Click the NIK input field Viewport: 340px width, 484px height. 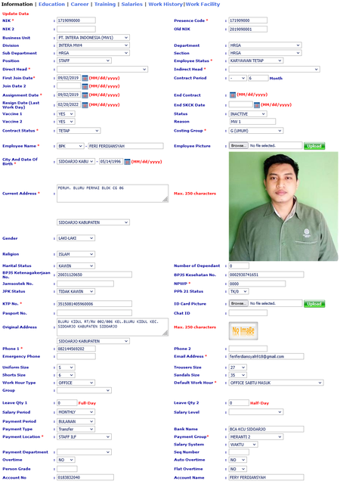[76, 20]
